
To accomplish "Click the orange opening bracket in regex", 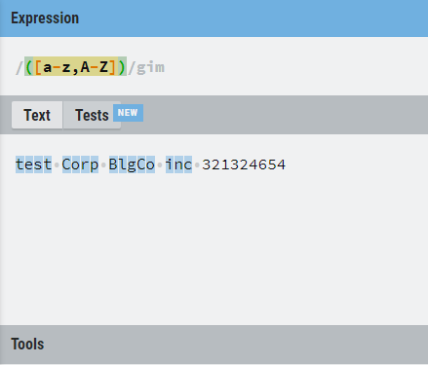I will (x=38, y=67).
